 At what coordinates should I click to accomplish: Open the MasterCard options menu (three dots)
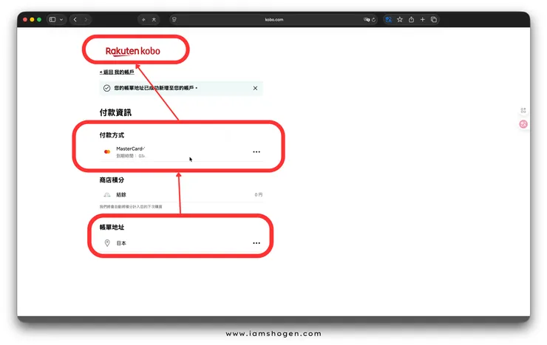coord(256,152)
